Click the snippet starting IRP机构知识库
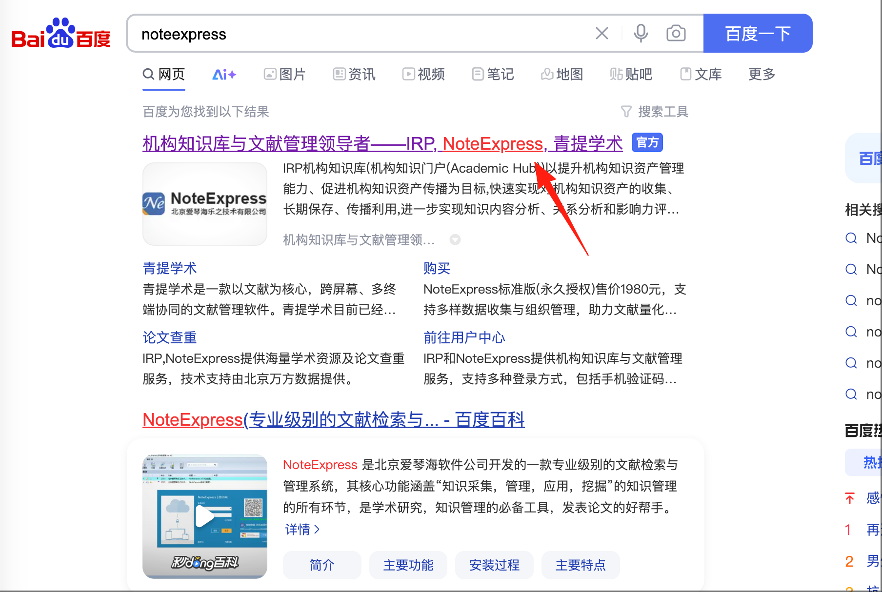882x592 pixels. point(483,189)
